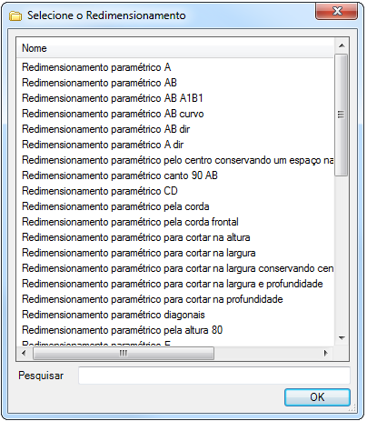Viewport: 367px width, 421px height.
Task: Click the horizontal scrollbar right arrow
Action: (325, 353)
